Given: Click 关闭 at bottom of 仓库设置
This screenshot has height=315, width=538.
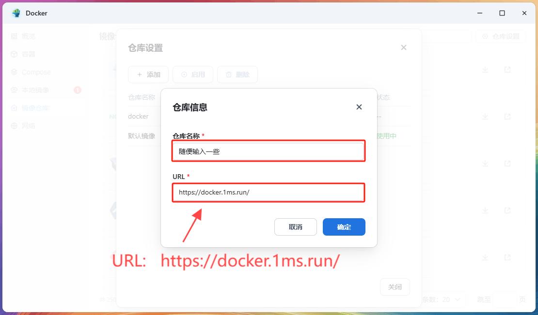Looking at the screenshot, I should click(395, 287).
